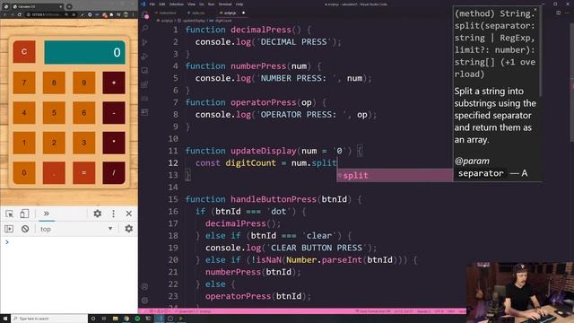Open a new browser tab
This screenshot has height=323, width=574.
(69, 6)
